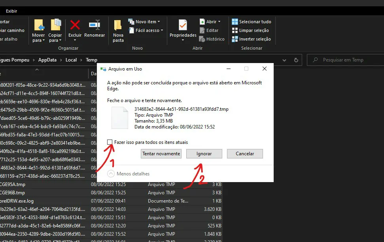Image resolution: width=384 pixels, height=242 pixels.
Task: Minimize the Arquivo em Uso dialog
Action: tap(229, 69)
